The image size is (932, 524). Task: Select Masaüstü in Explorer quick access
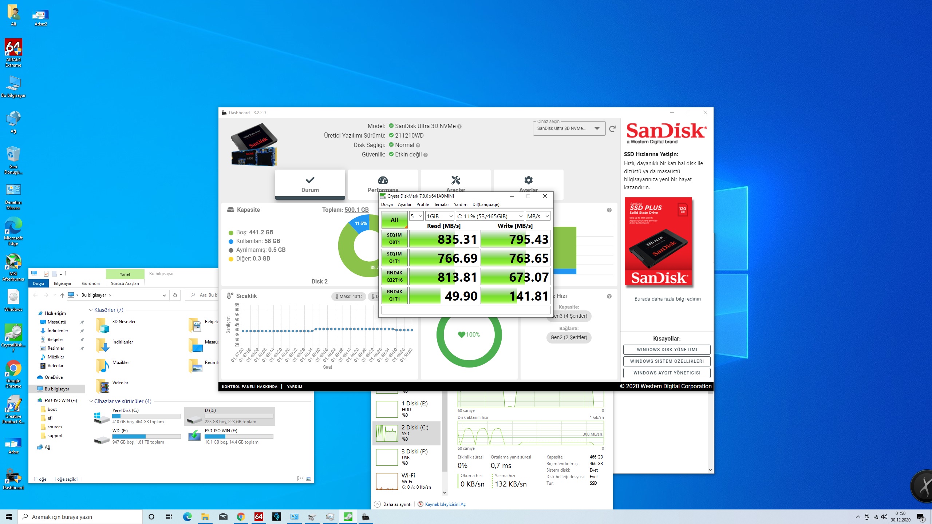tap(57, 322)
